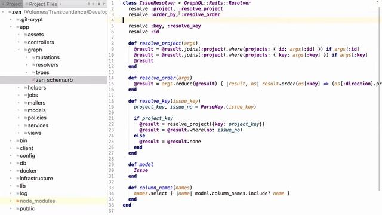
Task: Click line number 33 in gutter
Action: click(112, 188)
